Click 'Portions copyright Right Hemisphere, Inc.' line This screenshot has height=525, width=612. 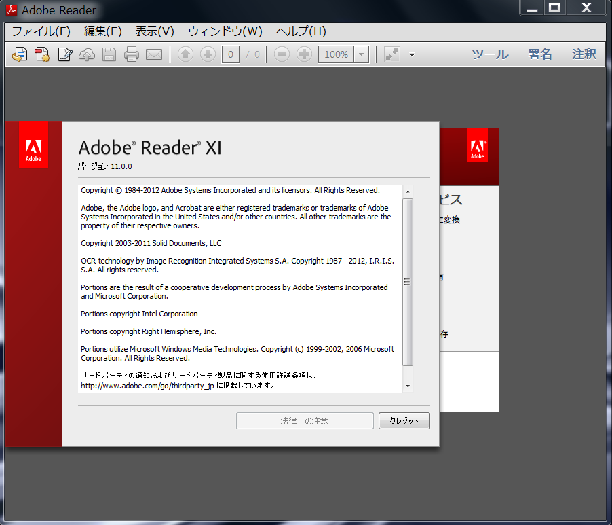pyautogui.click(x=149, y=331)
